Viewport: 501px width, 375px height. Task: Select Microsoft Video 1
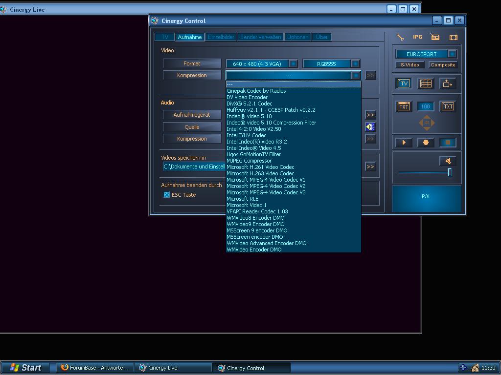[294, 205]
